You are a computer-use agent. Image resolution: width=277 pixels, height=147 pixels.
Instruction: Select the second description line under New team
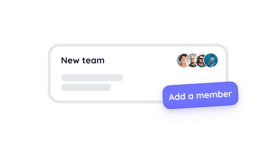tap(86, 87)
